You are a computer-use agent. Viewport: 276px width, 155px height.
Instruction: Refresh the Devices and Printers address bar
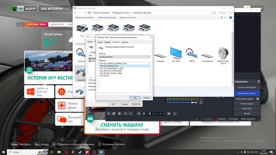click(215, 12)
